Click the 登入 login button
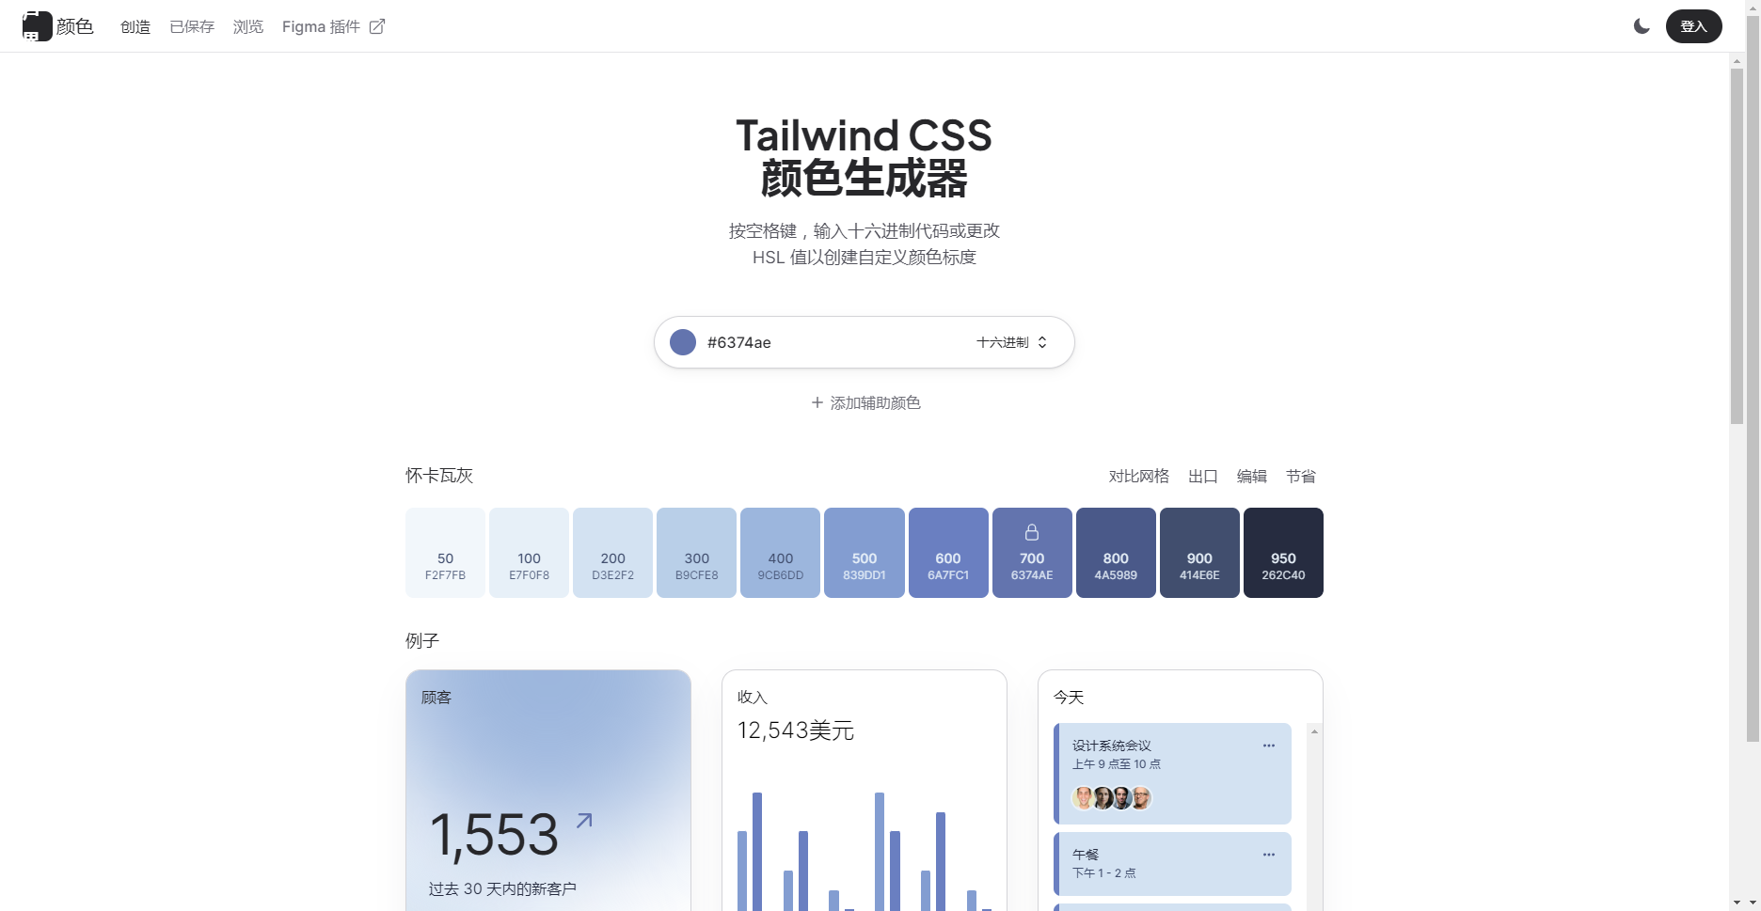This screenshot has width=1761, height=911. [1693, 26]
